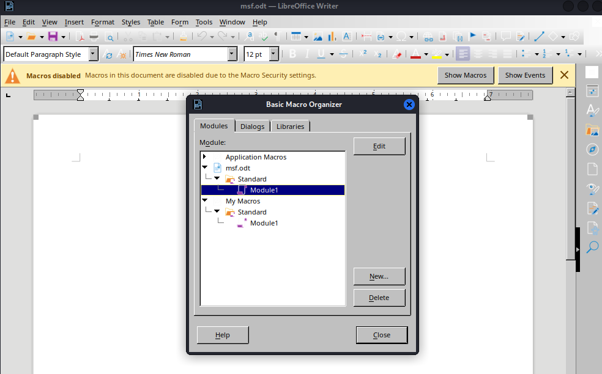
Task: Click the yellow highlighting color swatch
Action: (x=436, y=54)
